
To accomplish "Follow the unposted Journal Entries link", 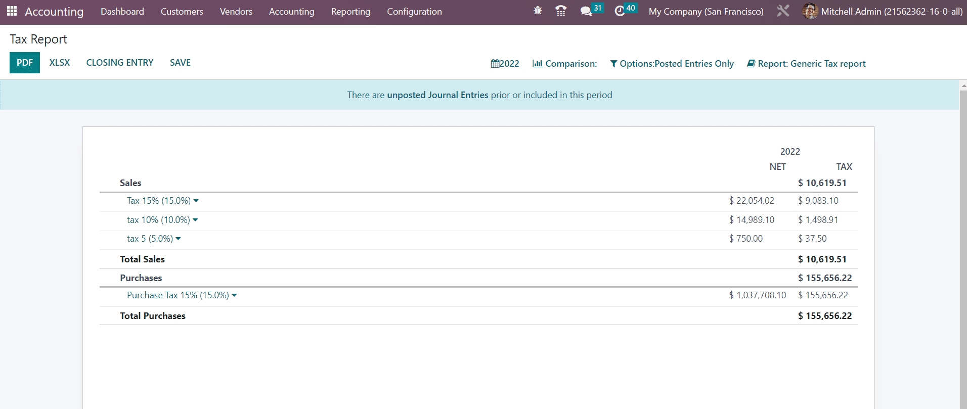I will [437, 95].
